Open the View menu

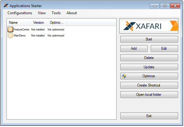[42, 13]
